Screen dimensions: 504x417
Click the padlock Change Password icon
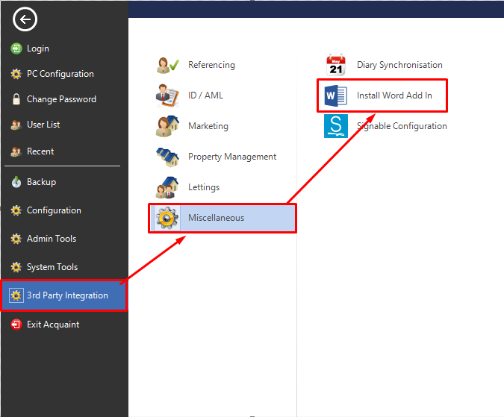click(x=16, y=99)
